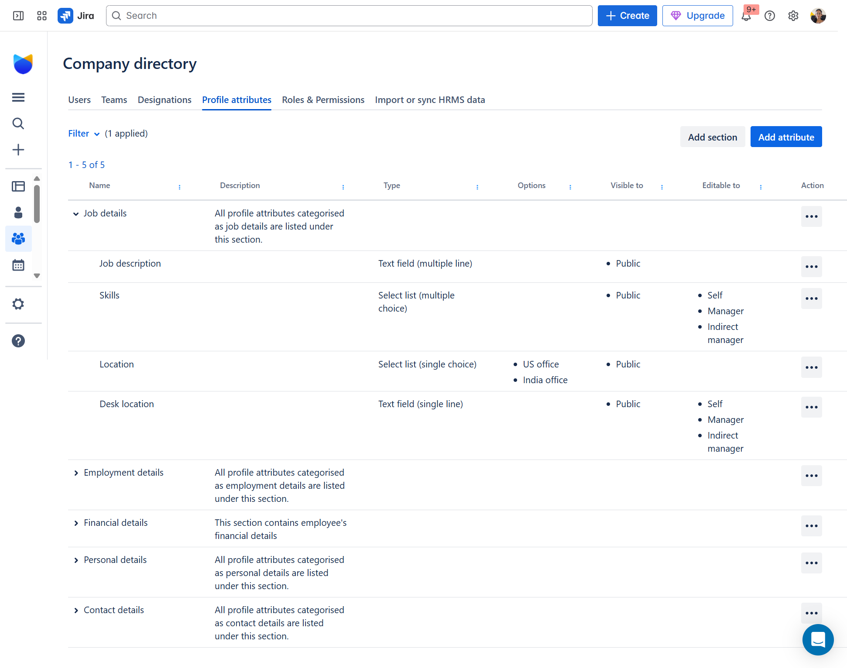Viewport: 847px width, 669px height.
Task: Open actions menu for Skills row
Action: pyautogui.click(x=811, y=298)
